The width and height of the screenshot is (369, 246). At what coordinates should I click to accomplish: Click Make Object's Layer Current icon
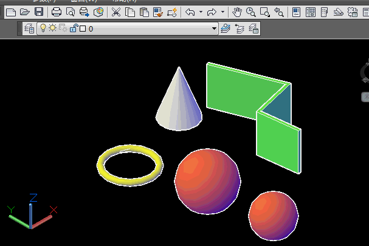pos(226,29)
